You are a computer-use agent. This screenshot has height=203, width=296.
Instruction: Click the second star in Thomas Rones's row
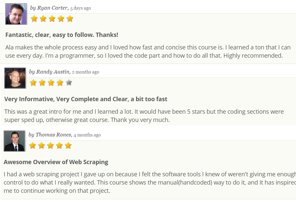(x=42, y=145)
